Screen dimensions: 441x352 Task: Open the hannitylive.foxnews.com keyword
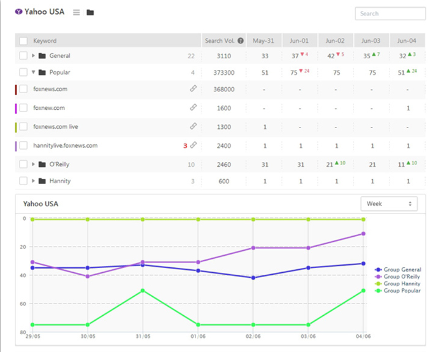[66, 145]
